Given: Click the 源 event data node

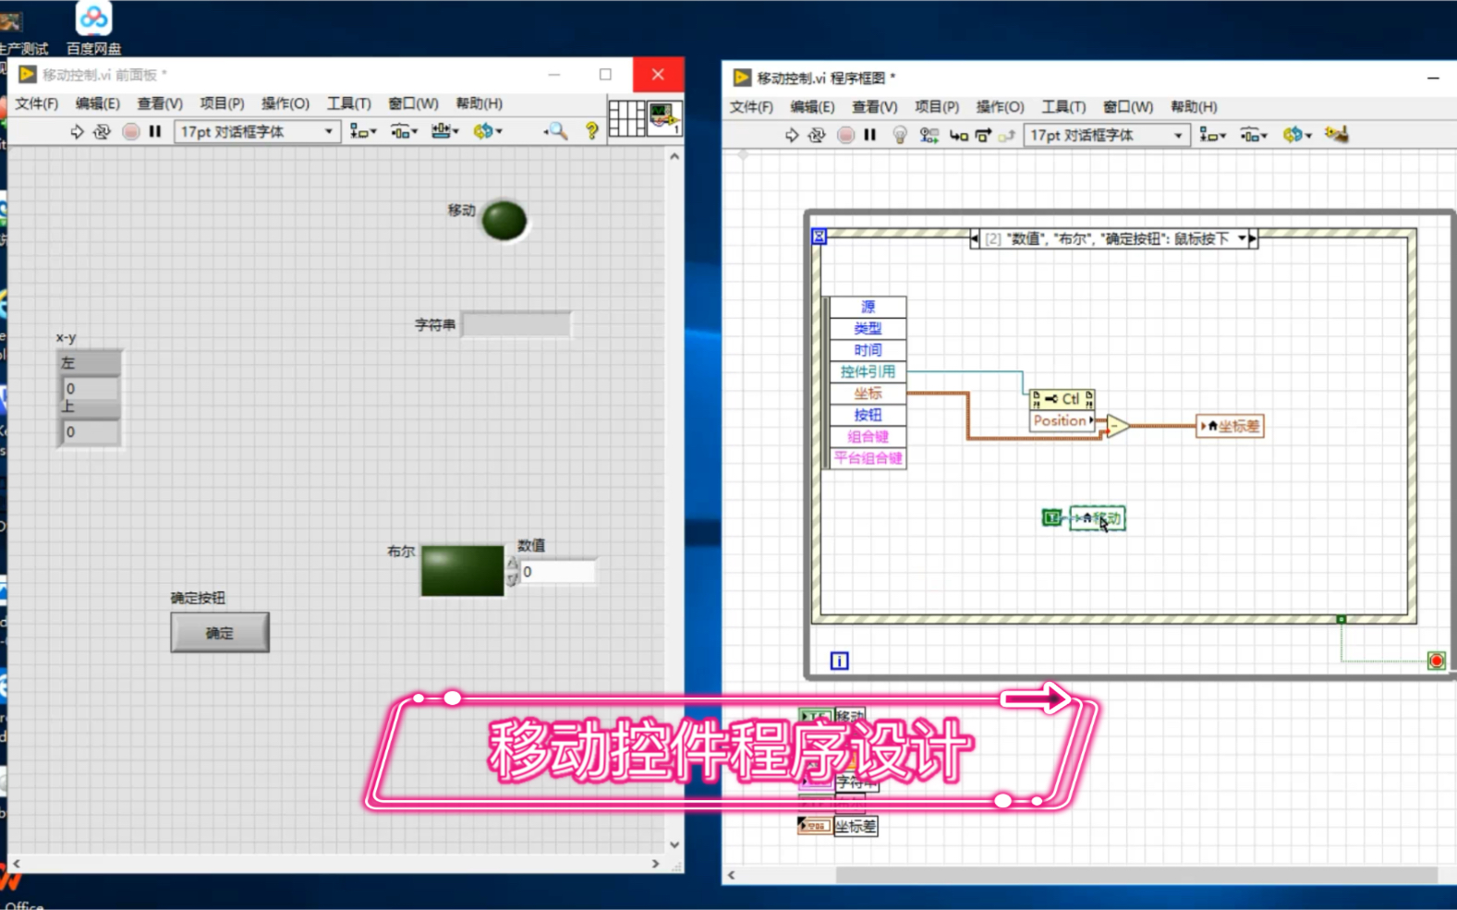Looking at the screenshot, I should point(868,307).
